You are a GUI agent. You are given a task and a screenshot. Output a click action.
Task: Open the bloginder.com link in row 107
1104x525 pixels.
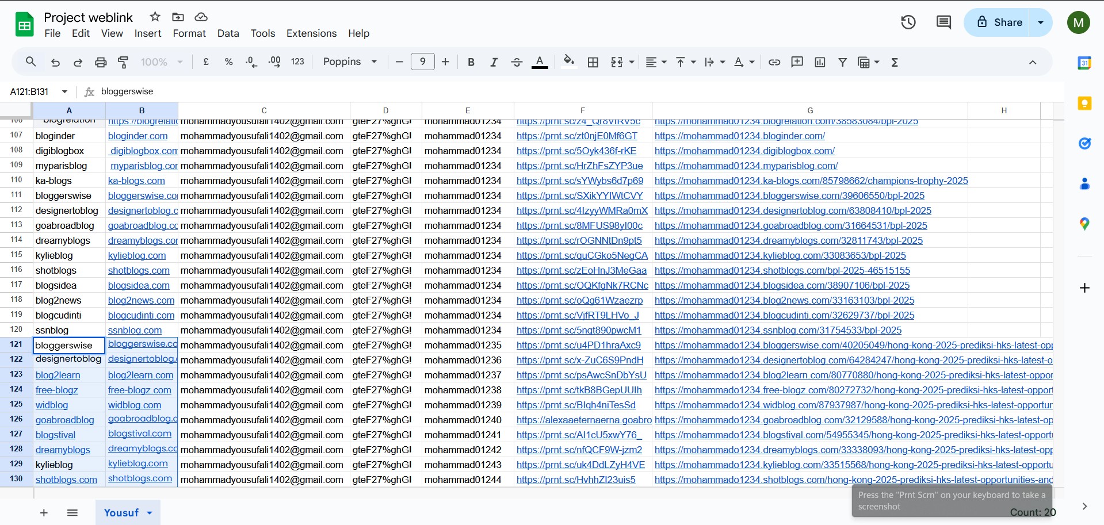137,136
